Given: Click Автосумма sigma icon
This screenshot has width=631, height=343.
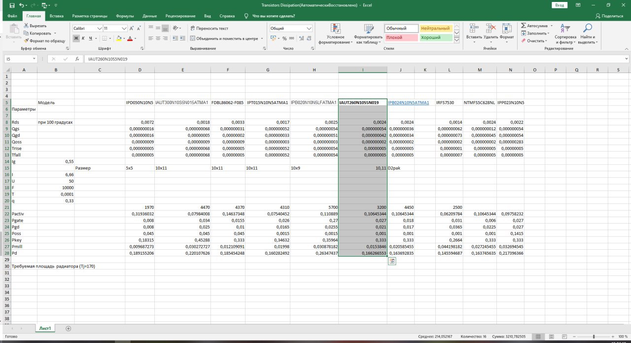Looking at the screenshot, I should (x=524, y=26).
